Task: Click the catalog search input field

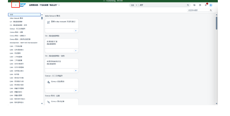Action: pyautogui.click(x=198, y=10)
